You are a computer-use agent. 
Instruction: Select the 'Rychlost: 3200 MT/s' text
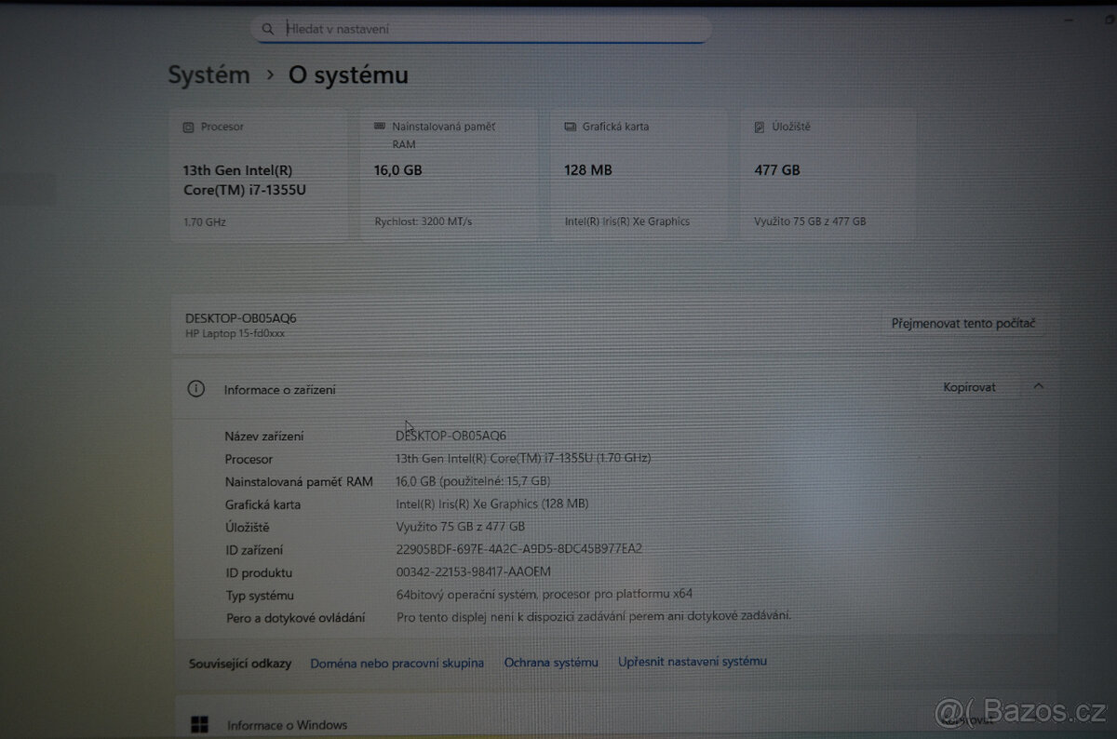click(424, 222)
